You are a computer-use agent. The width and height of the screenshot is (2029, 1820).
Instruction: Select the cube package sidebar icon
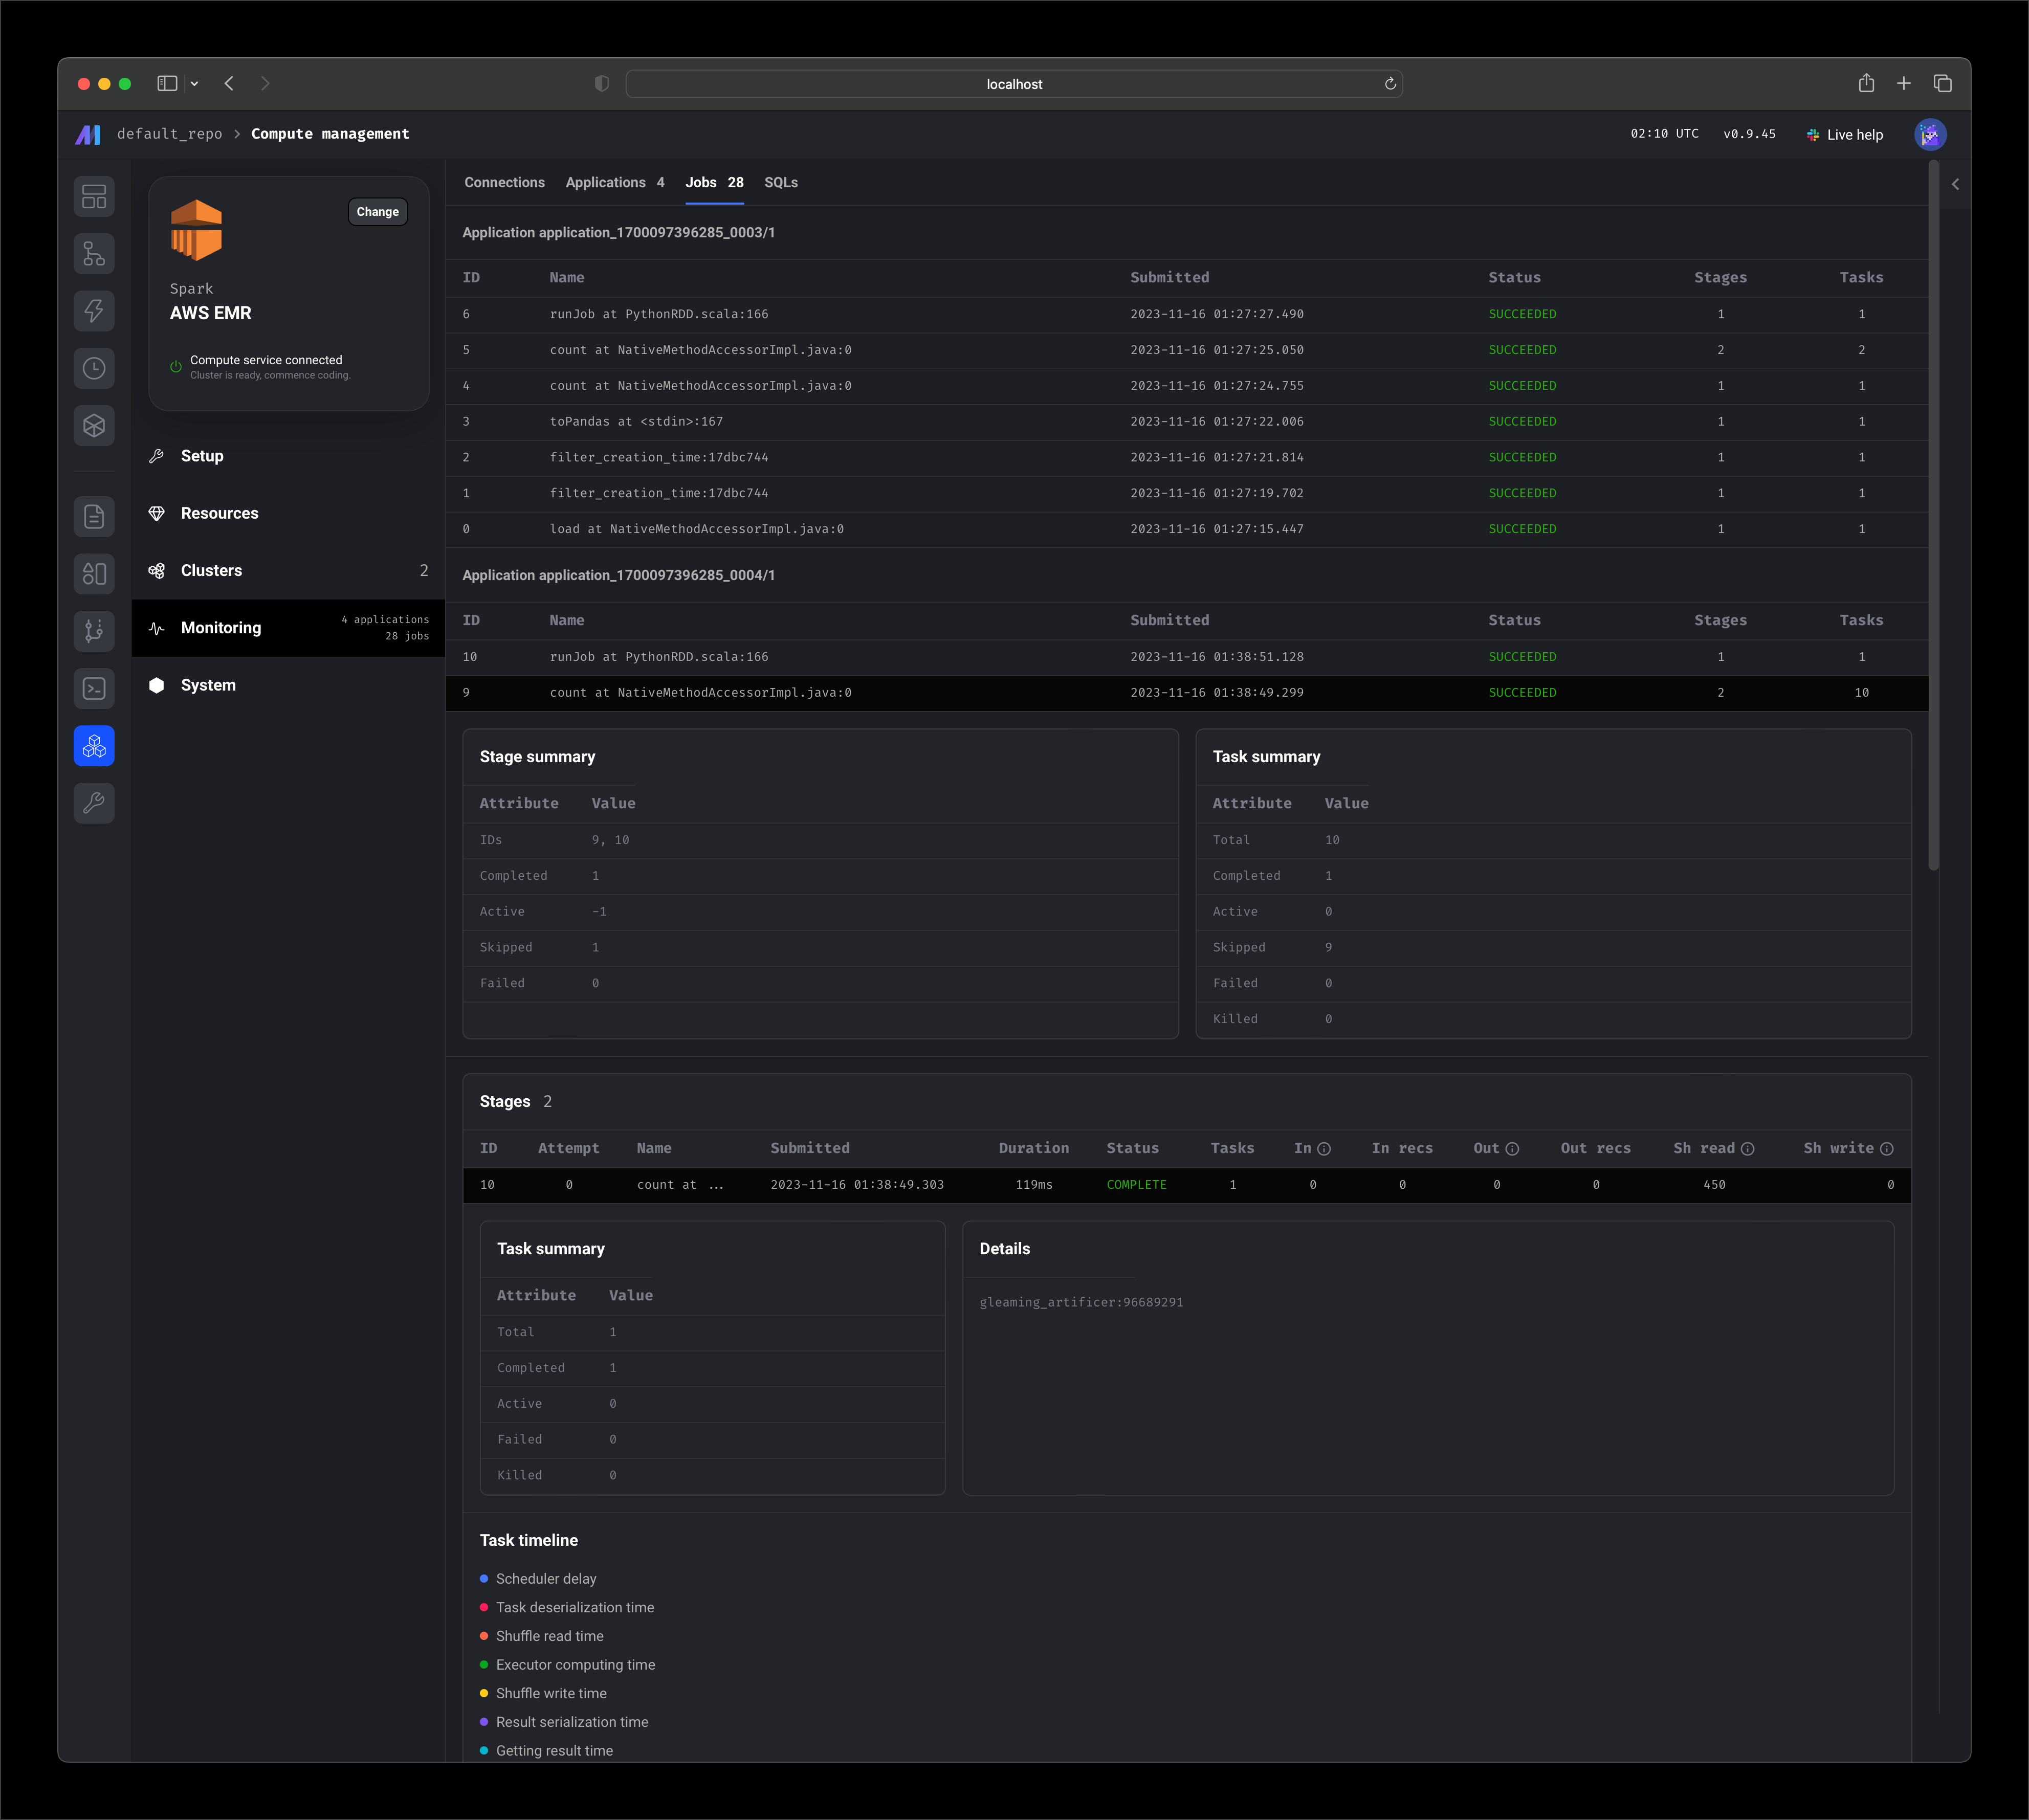coord(94,426)
